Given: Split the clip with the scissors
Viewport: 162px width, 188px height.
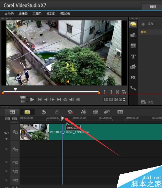Looking at the screenshot, I should pos(117,92).
